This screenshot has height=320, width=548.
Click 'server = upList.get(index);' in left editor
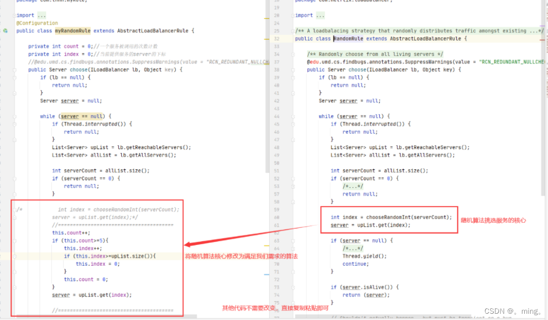[x=92, y=295]
